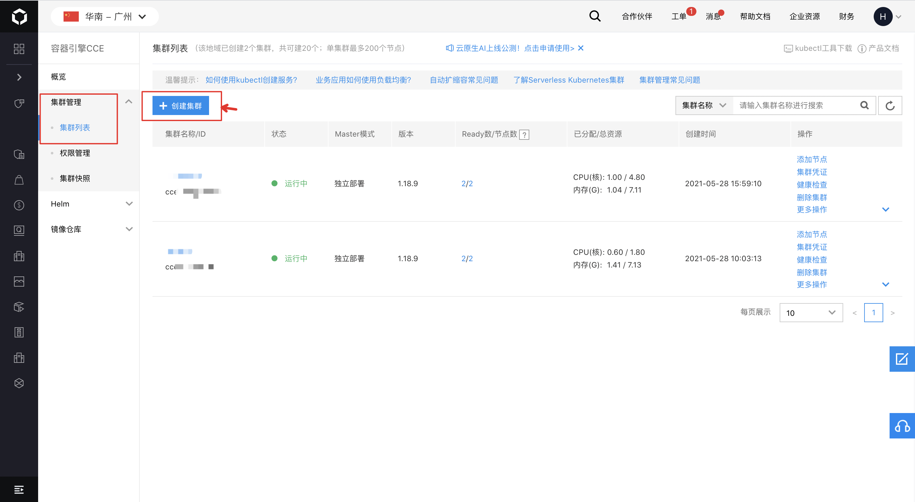
Task: Open link 如何使用kubectl创建服务?
Action: point(251,80)
